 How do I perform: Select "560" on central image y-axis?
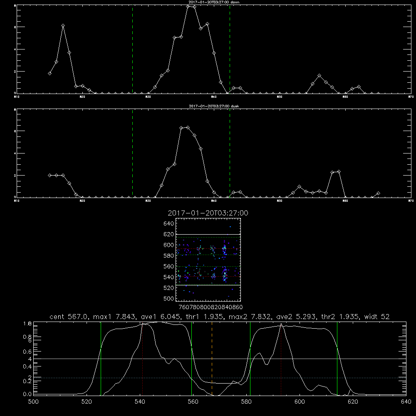(169, 266)
